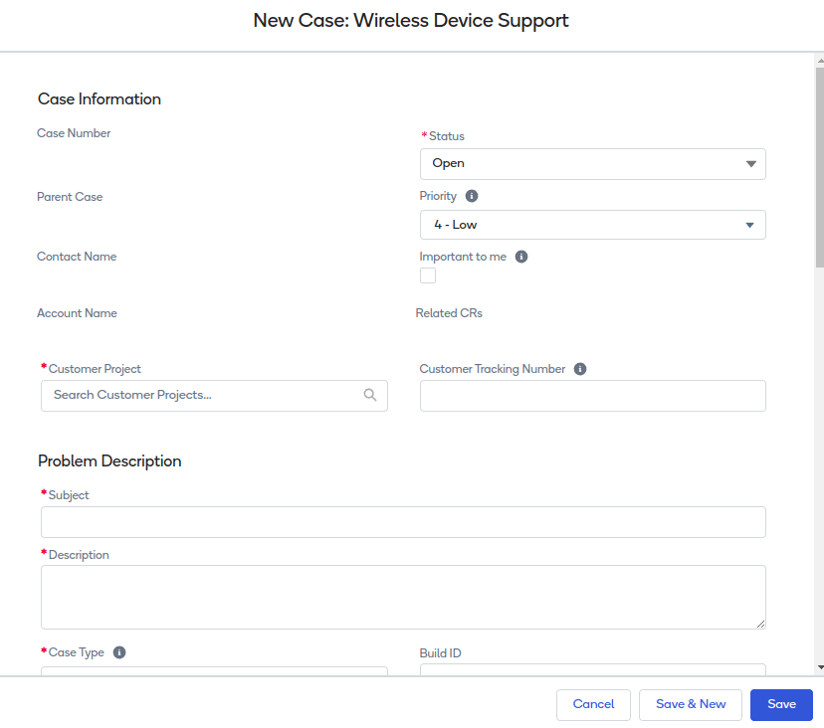Click into the Subject input field

coord(403,521)
